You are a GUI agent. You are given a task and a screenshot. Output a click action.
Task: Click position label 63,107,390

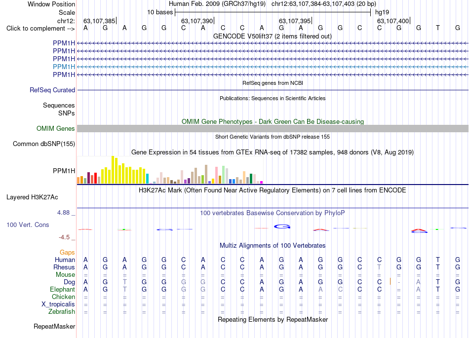pos(197,21)
